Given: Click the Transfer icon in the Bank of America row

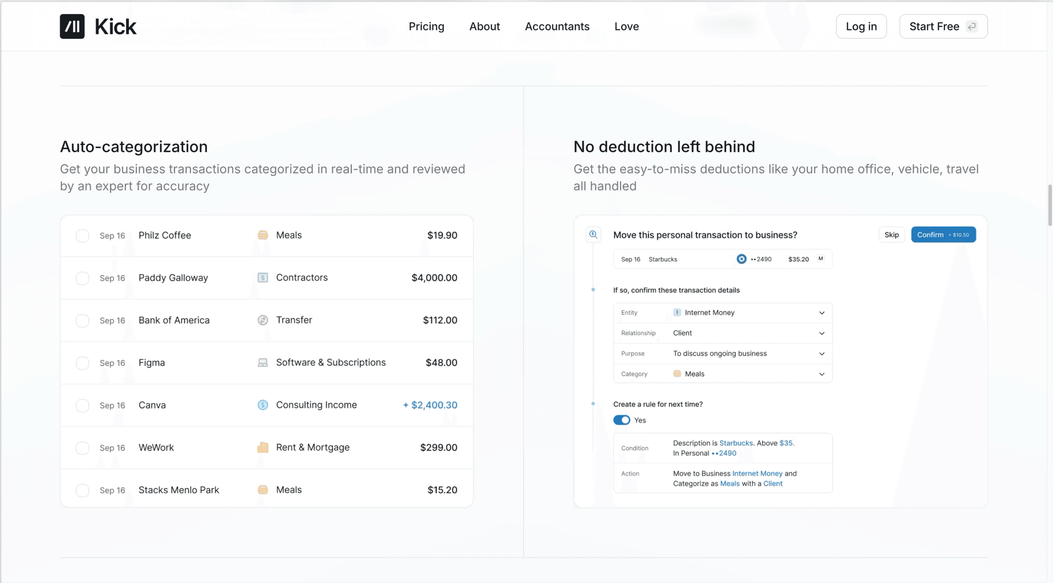Looking at the screenshot, I should click(x=263, y=320).
